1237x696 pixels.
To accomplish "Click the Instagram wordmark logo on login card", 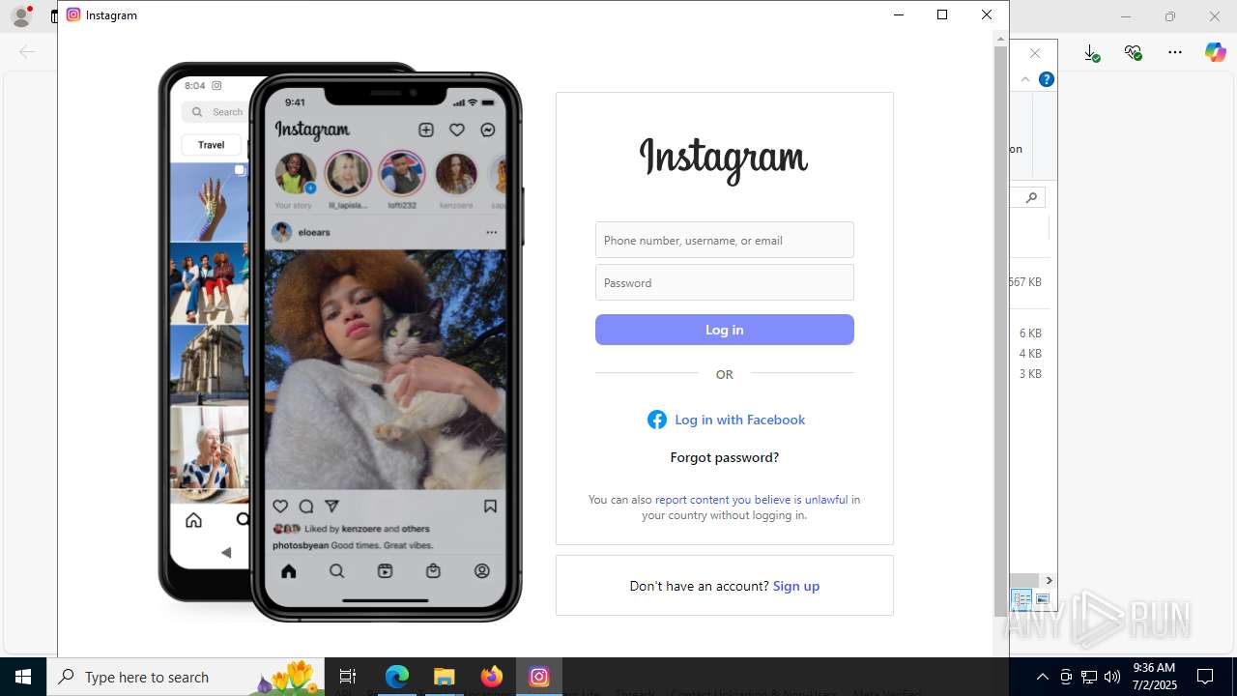I will pos(724,159).
